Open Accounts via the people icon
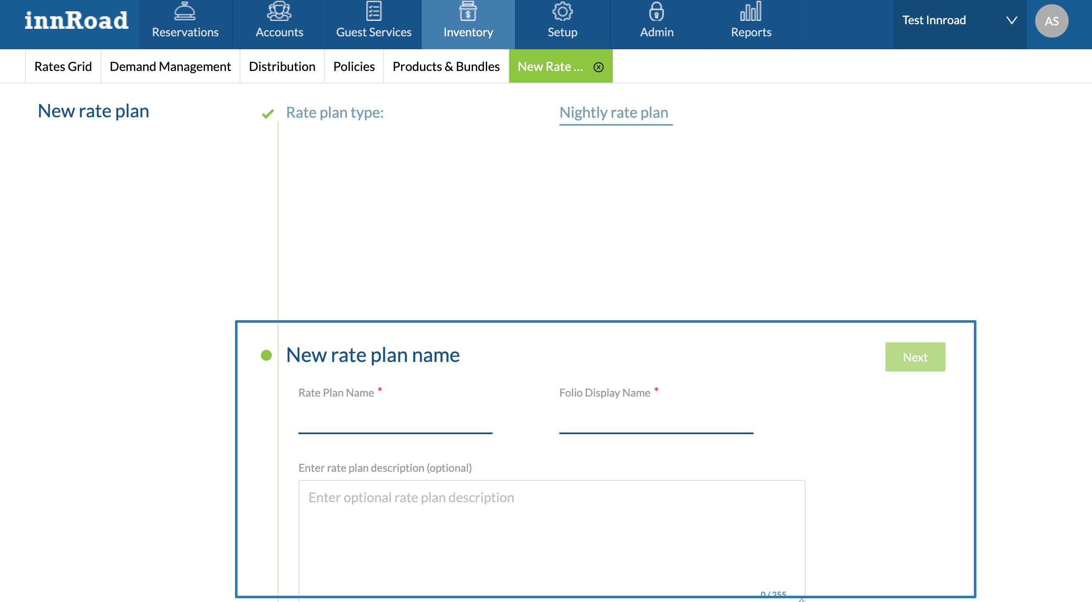Screen dimensions: 1092x602 [279, 12]
